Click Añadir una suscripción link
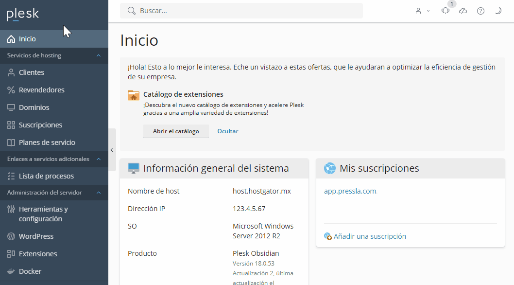This screenshot has height=285, width=514. click(370, 236)
